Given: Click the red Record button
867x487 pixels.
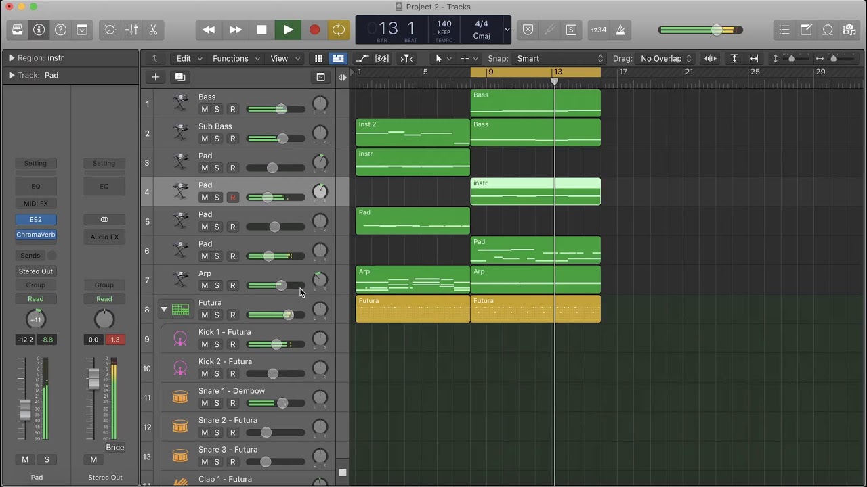Looking at the screenshot, I should coord(314,30).
